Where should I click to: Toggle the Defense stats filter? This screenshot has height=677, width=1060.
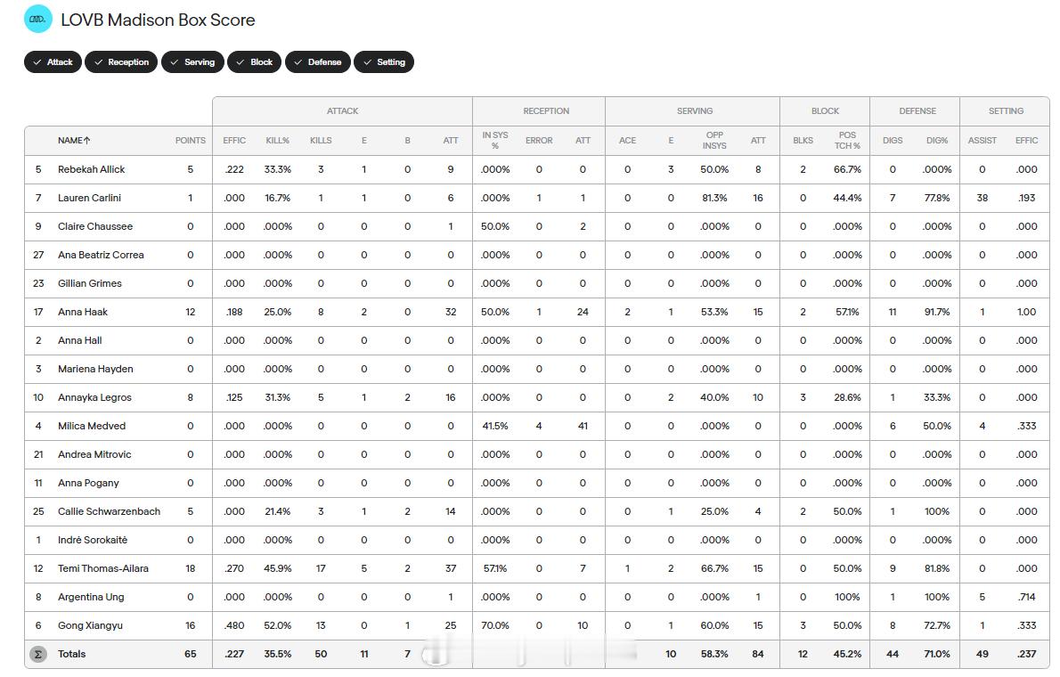(318, 62)
